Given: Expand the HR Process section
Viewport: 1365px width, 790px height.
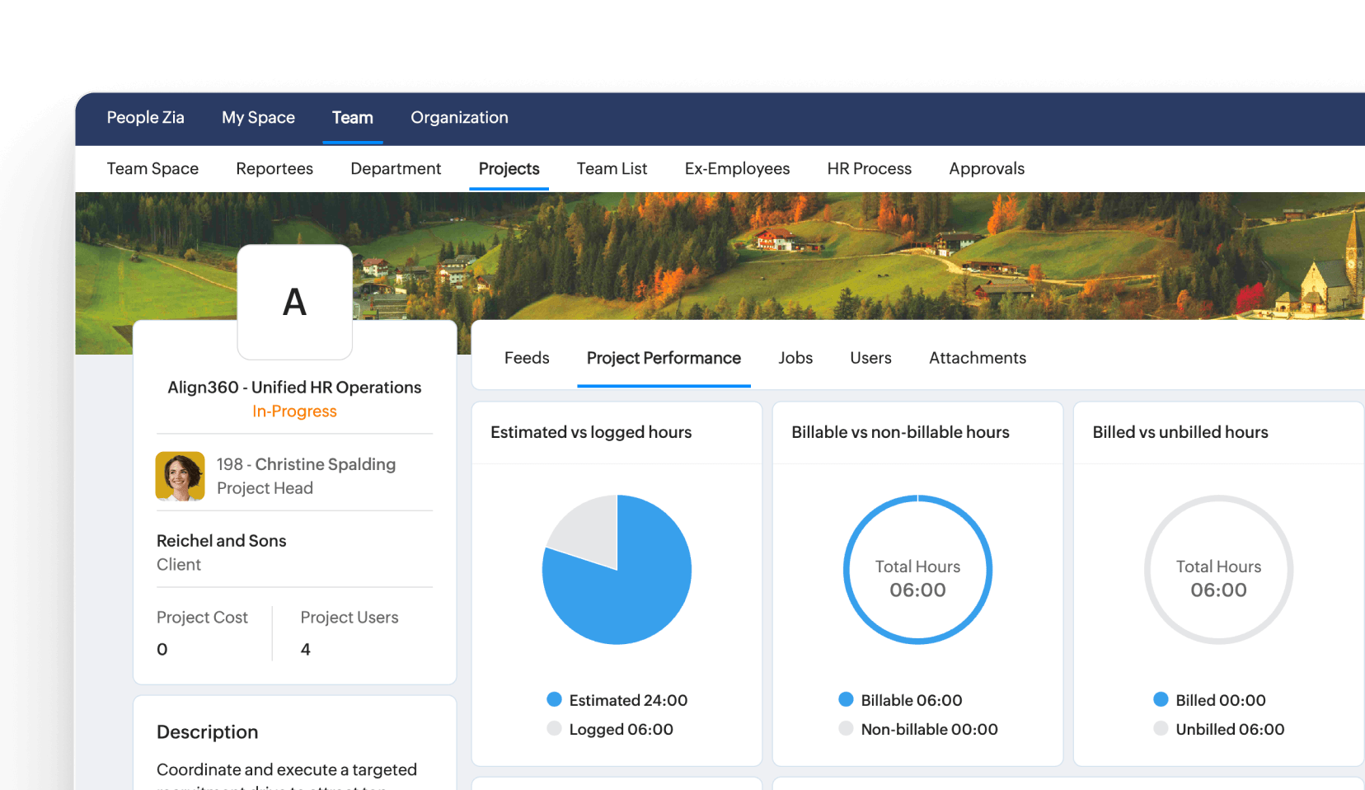Looking at the screenshot, I should [x=870, y=168].
